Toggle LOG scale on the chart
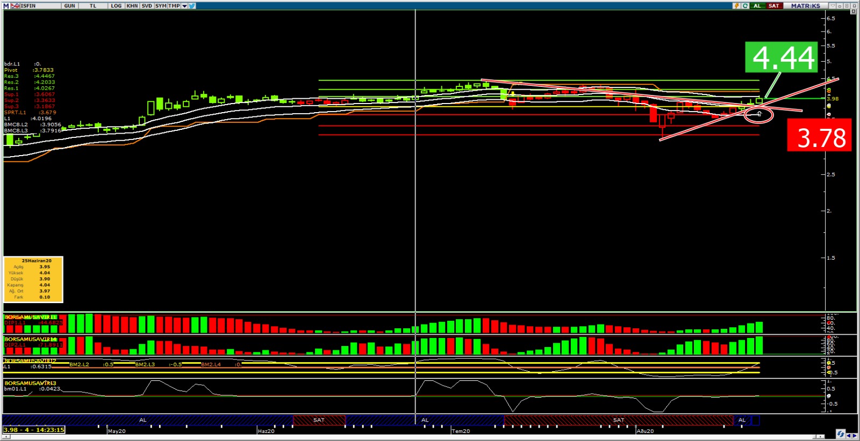Screen dimensions: 860x441 (116, 6)
